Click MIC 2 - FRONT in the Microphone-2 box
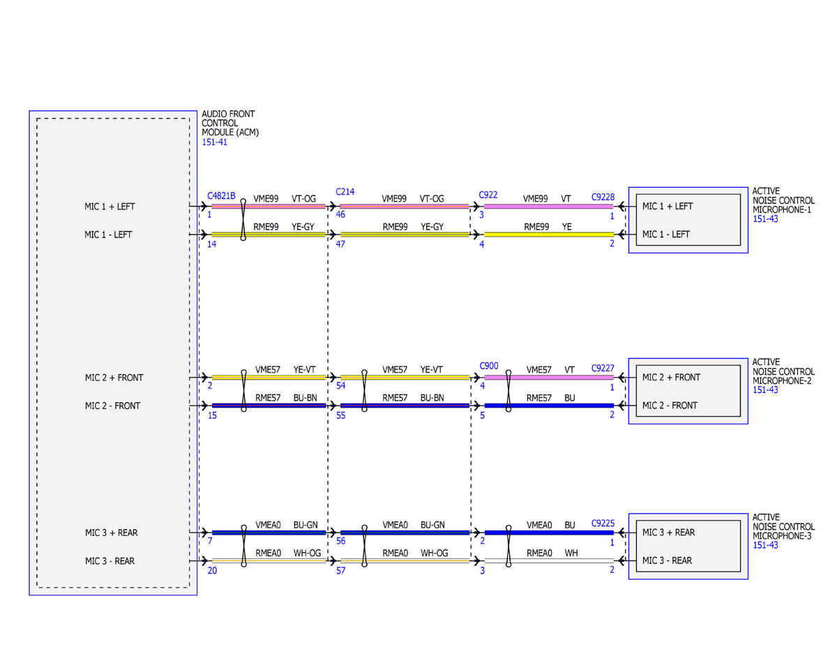 click(x=670, y=405)
